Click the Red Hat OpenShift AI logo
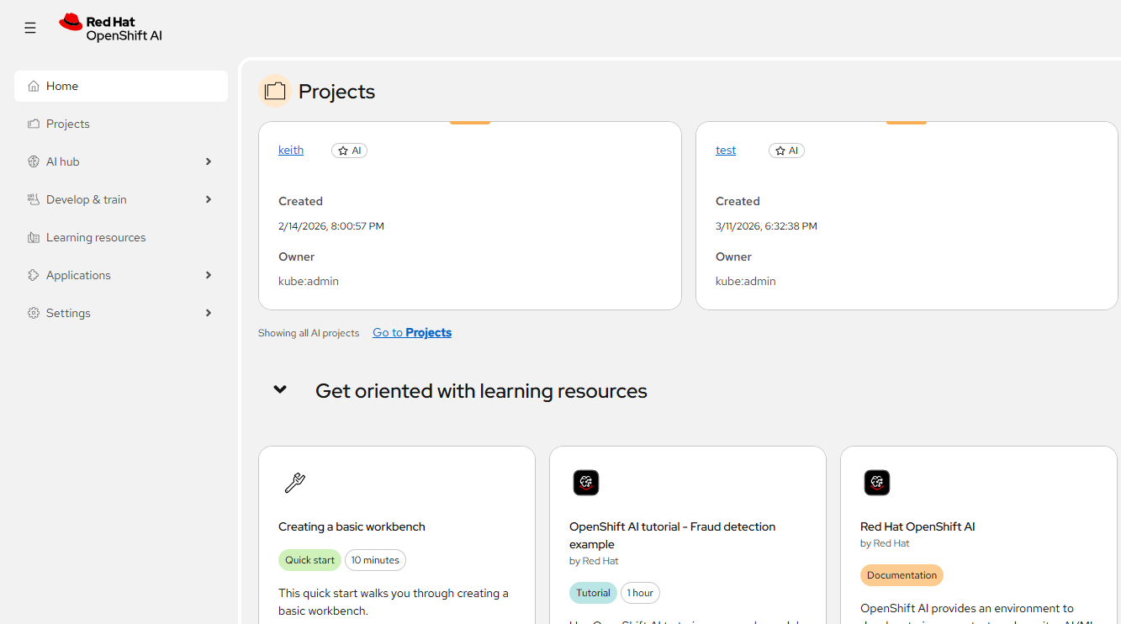Viewport: 1121px width, 624px height. point(111,28)
